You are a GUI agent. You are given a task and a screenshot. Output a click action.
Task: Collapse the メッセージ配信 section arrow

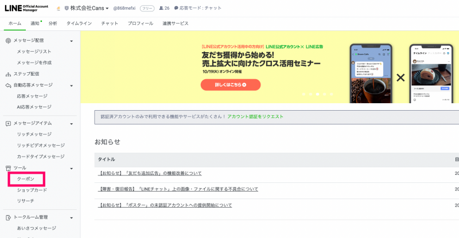(x=71, y=41)
